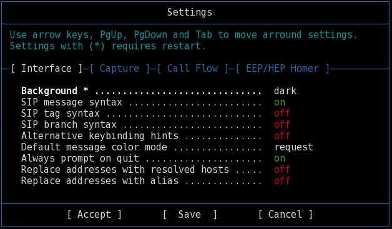Enable Replace addresses with resolved hosts

[282, 170]
